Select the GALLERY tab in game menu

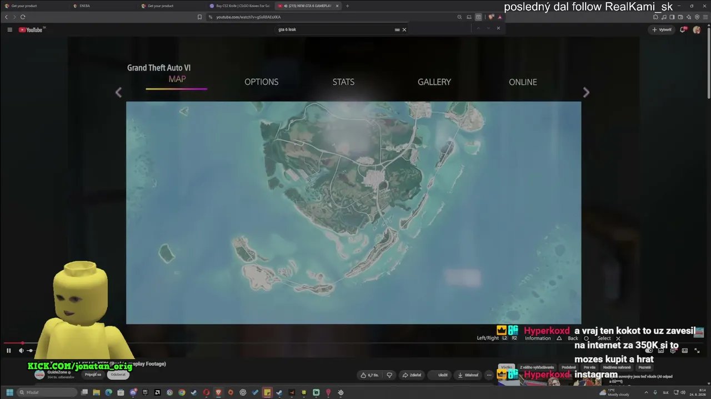pos(434,82)
